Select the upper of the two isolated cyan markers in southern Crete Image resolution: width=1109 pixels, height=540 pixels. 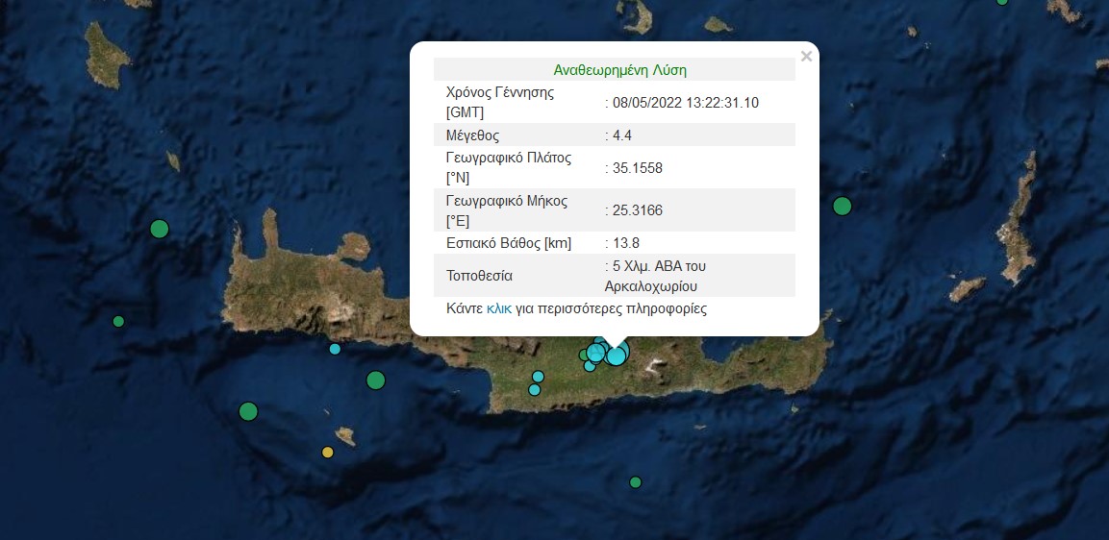pyautogui.click(x=539, y=376)
